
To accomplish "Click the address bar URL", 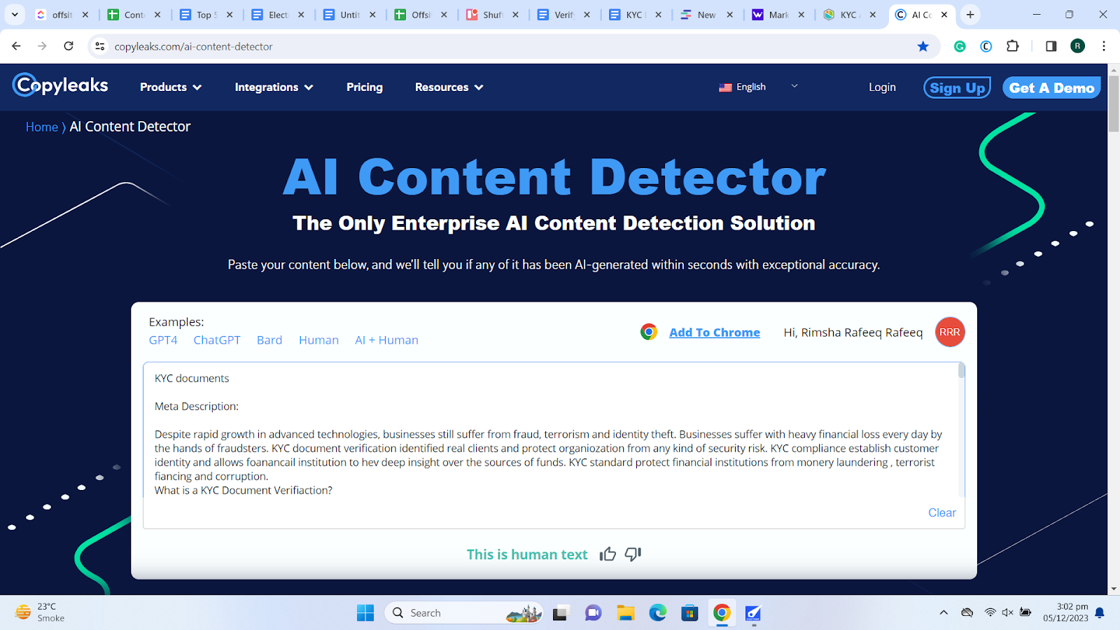I will point(193,46).
